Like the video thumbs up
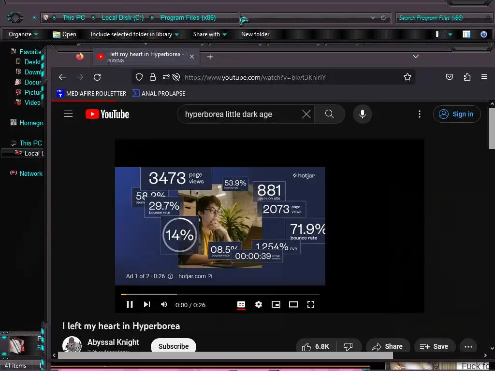Image resolution: width=495 pixels, height=371 pixels. [x=316, y=346]
